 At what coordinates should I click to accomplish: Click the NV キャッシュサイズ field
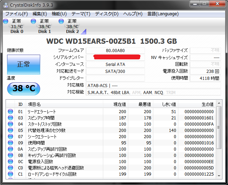click(x=205, y=58)
